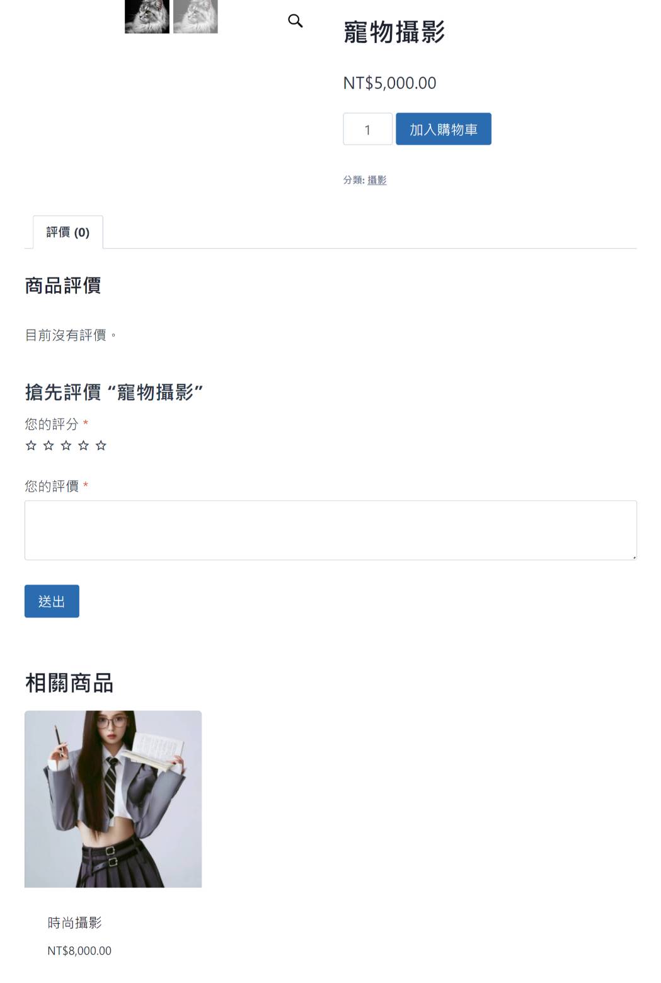
Task: Focus the quantity input field
Action: coord(367,129)
